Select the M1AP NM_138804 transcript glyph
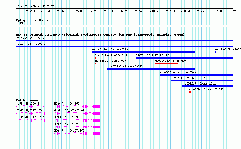The width and height of the screenshot is (241, 149). [30, 106]
